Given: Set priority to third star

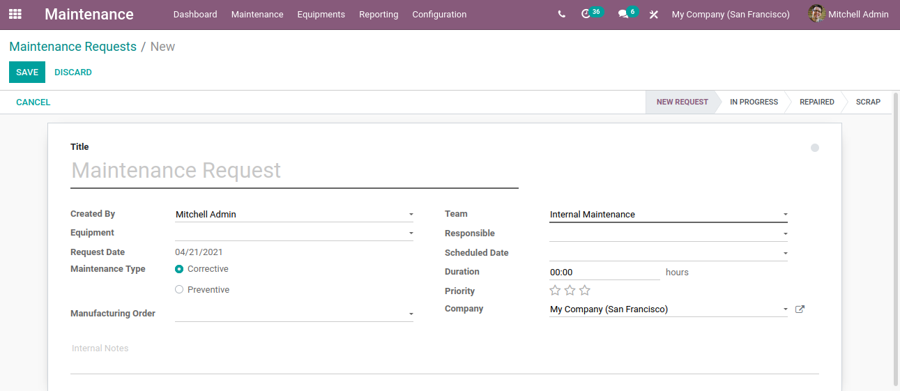Looking at the screenshot, I should click(x=585, y=290).
